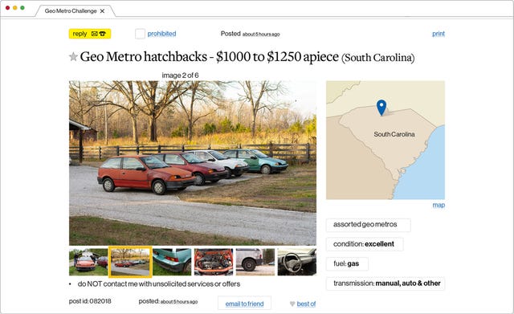The height and width of the screenshot is (314, 514).
Task: Open the print link
Action: 439,34
